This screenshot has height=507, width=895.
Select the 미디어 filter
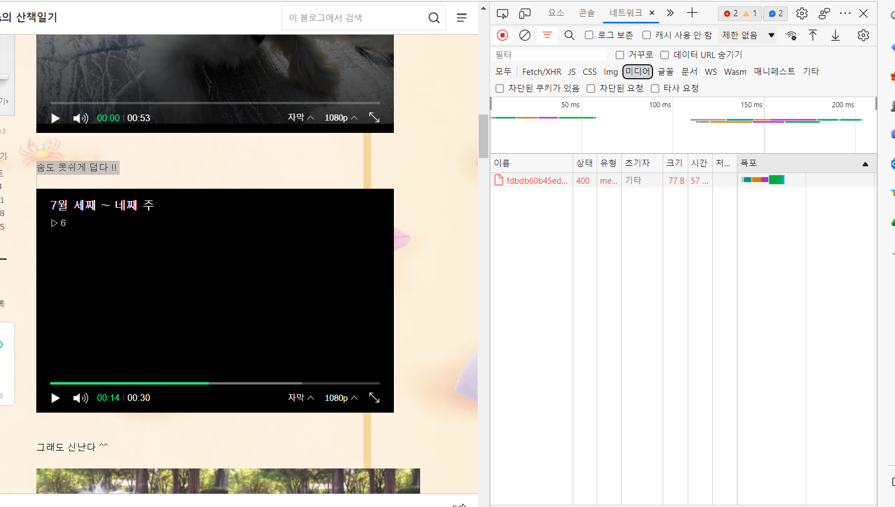click(637, 71)
